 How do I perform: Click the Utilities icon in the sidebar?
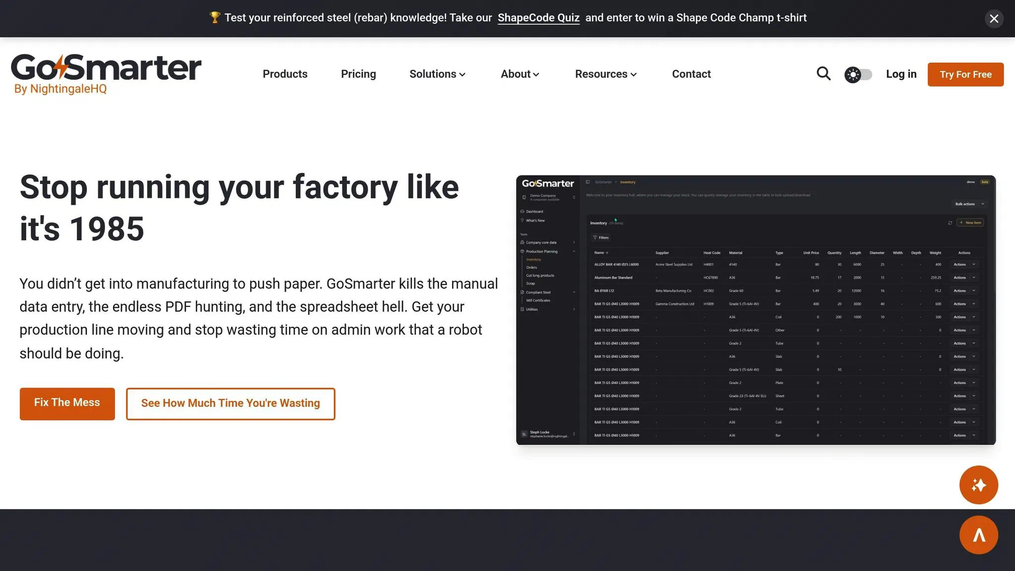click(522, 309)
